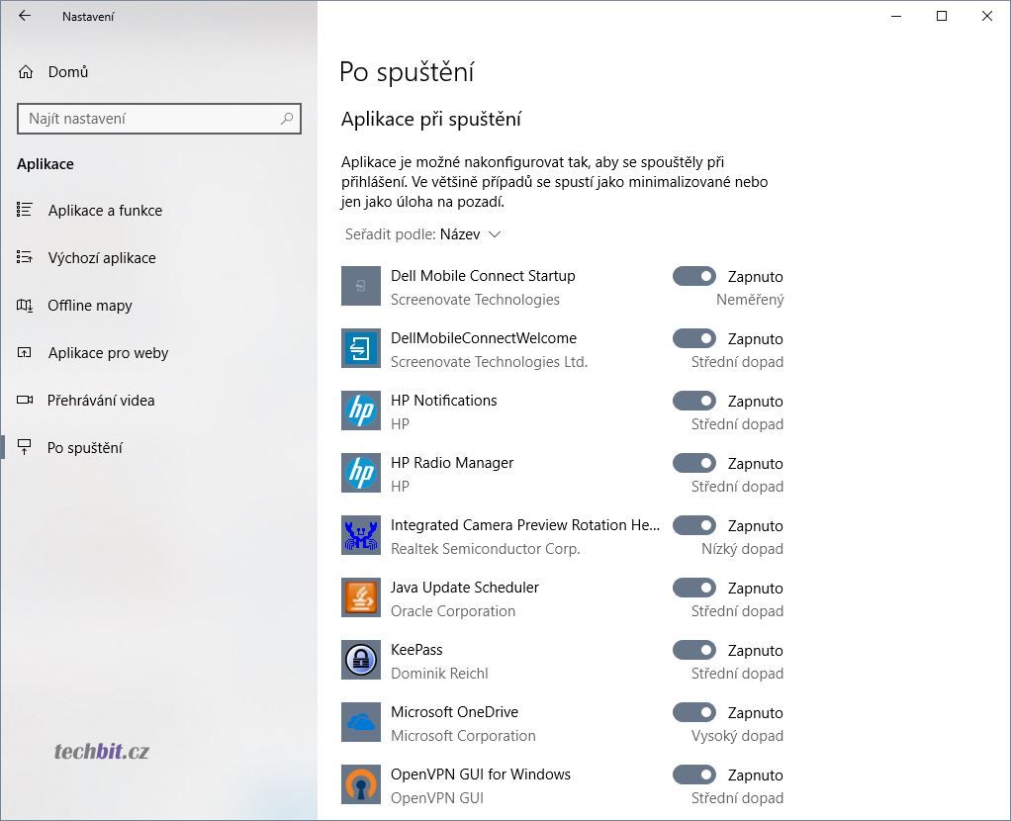Disable Microsoft OneDrive startup toggle
This screenshot has height=821, width=1011.
tap(694, 712)
